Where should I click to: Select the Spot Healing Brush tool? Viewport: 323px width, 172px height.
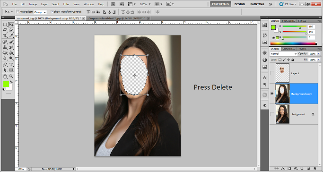pyautogui.click(x=5, y=42)
